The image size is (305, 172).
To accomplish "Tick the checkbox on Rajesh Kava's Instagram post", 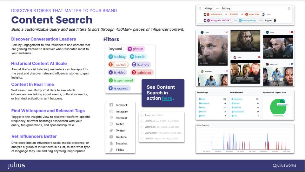I will click(x=199, y=72).
